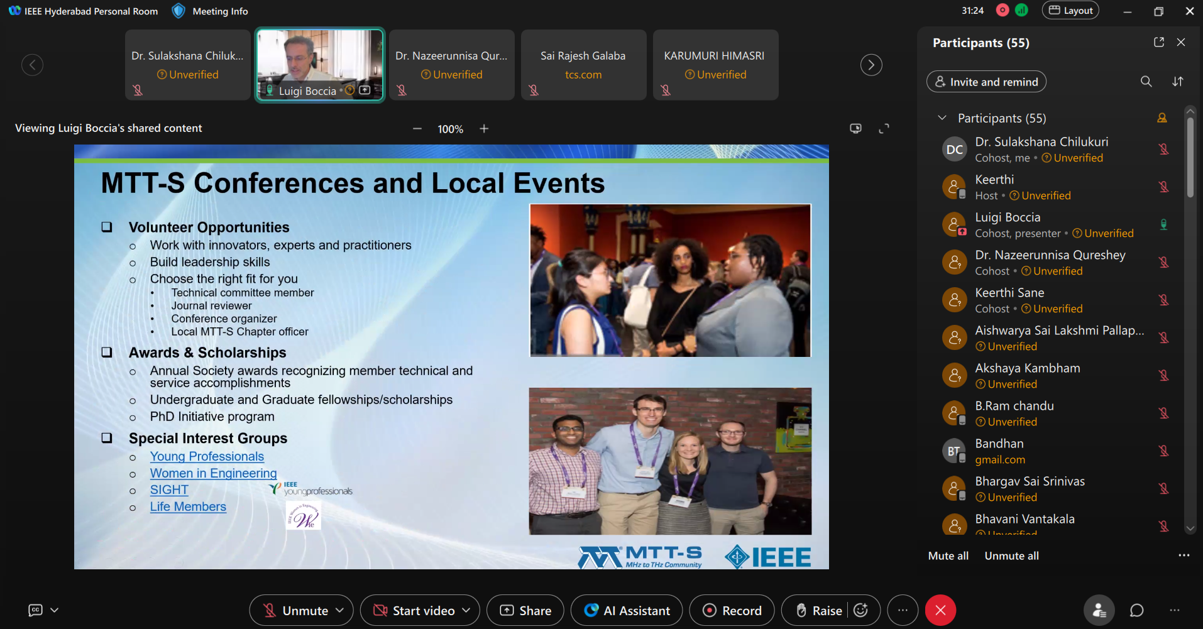Open video options arrow beside Start video
Image resolution: width=1203 pixels, height=629 pixels.
(466, 610)
